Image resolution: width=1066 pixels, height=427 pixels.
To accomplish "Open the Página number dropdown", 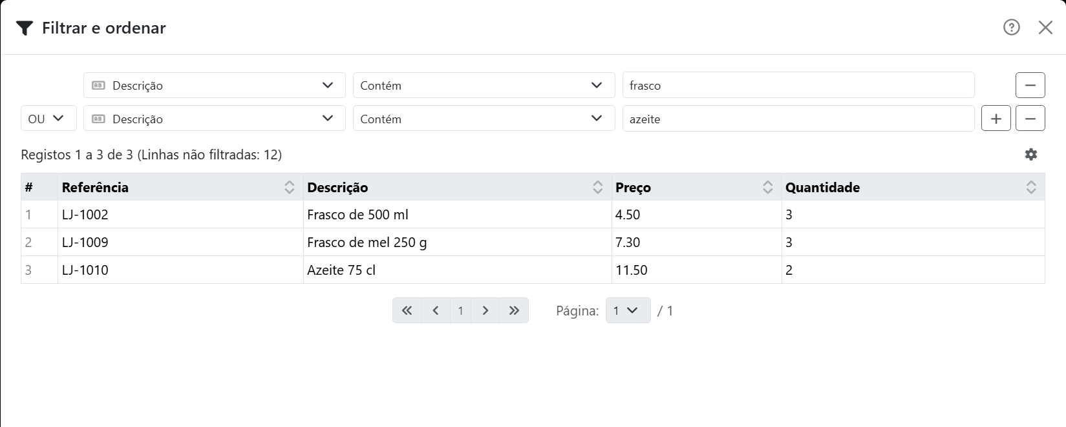I will click(x=628, y=310).
